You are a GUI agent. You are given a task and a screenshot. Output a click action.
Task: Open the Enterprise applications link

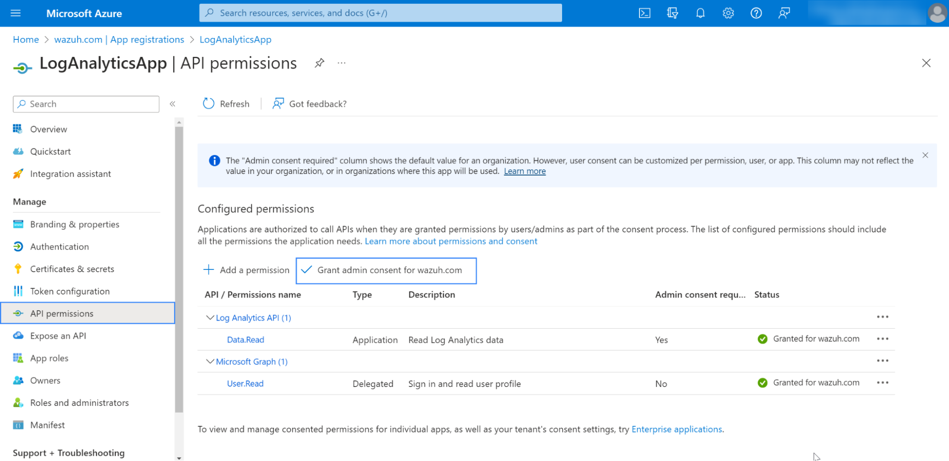pos(677,429)
